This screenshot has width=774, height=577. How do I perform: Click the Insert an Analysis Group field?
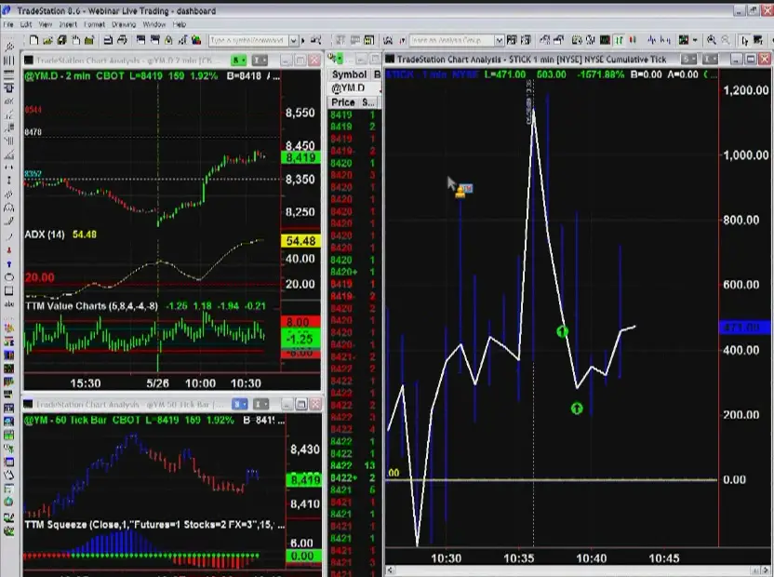pyautogui.click(x=452, y=40)
